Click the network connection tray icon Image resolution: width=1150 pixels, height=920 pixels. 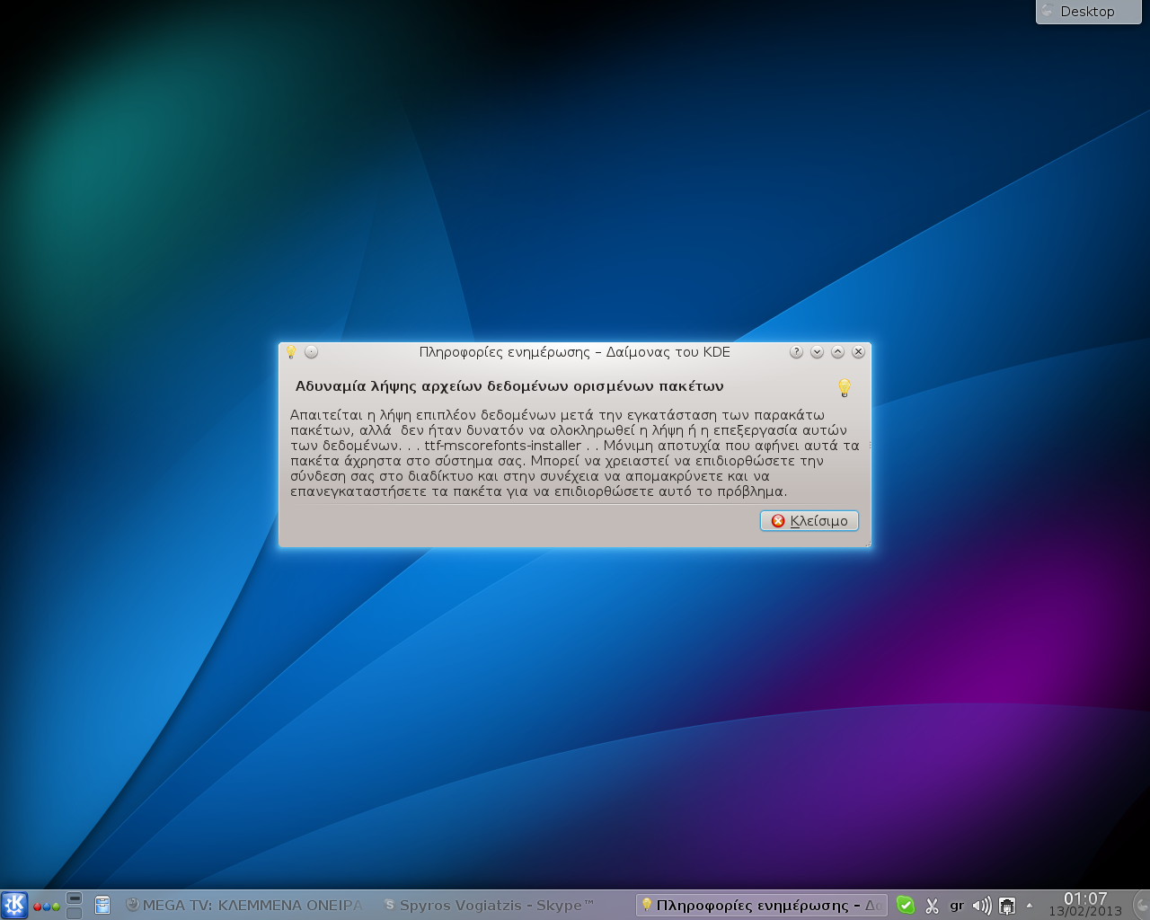(x=1007, y=906)
